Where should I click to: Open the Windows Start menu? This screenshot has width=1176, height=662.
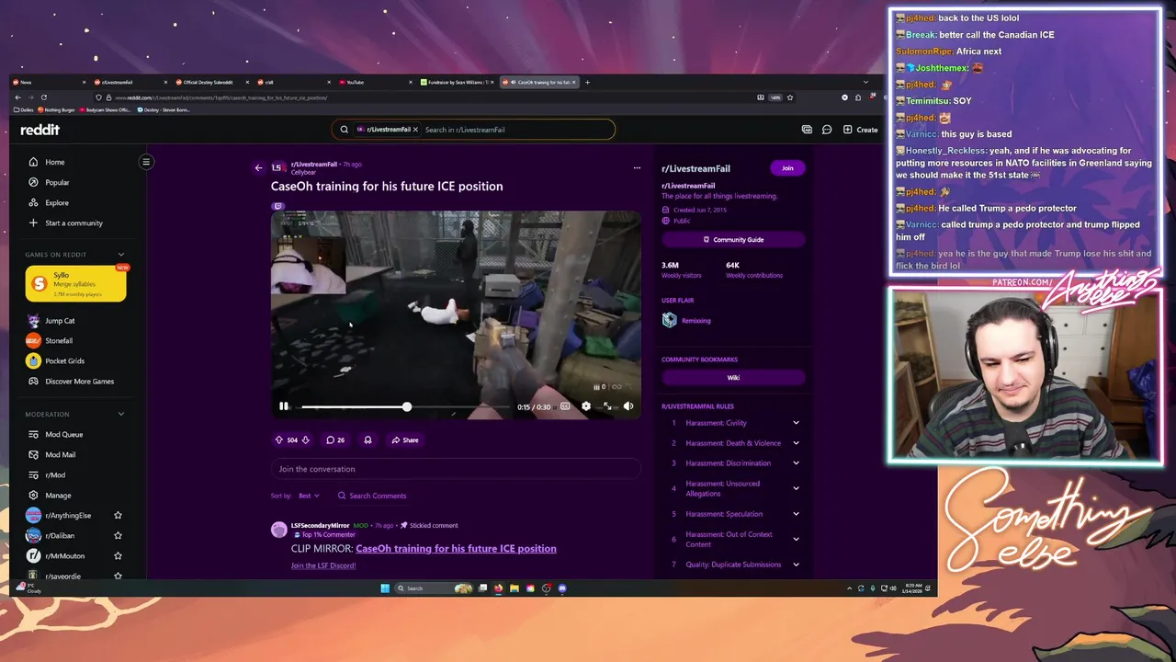pos(385,588)
